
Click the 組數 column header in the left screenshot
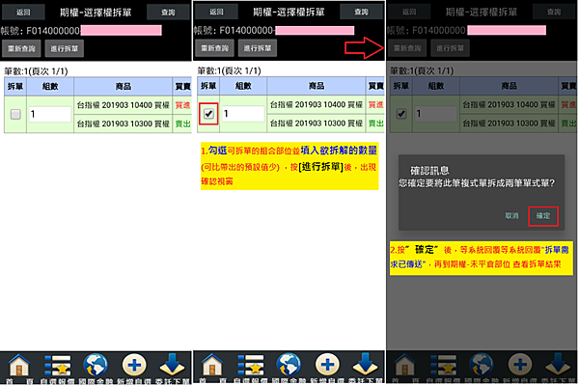pos(50,87)
